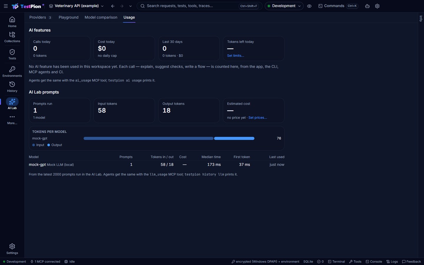This screenshot has height=265, width=424.
Task: Click the Estimated cost card
Action: click(254, 110)
